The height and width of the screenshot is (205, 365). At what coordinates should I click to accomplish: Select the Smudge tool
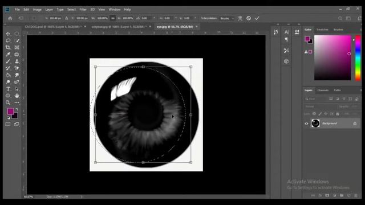coord(17,75)
